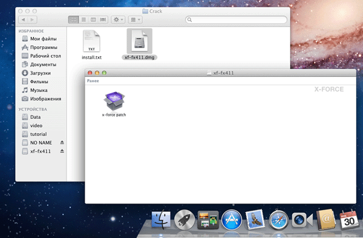The width and height of the screenshot is (363, 238).
Task: Go back in Crack Finder window
Action: 23,20
